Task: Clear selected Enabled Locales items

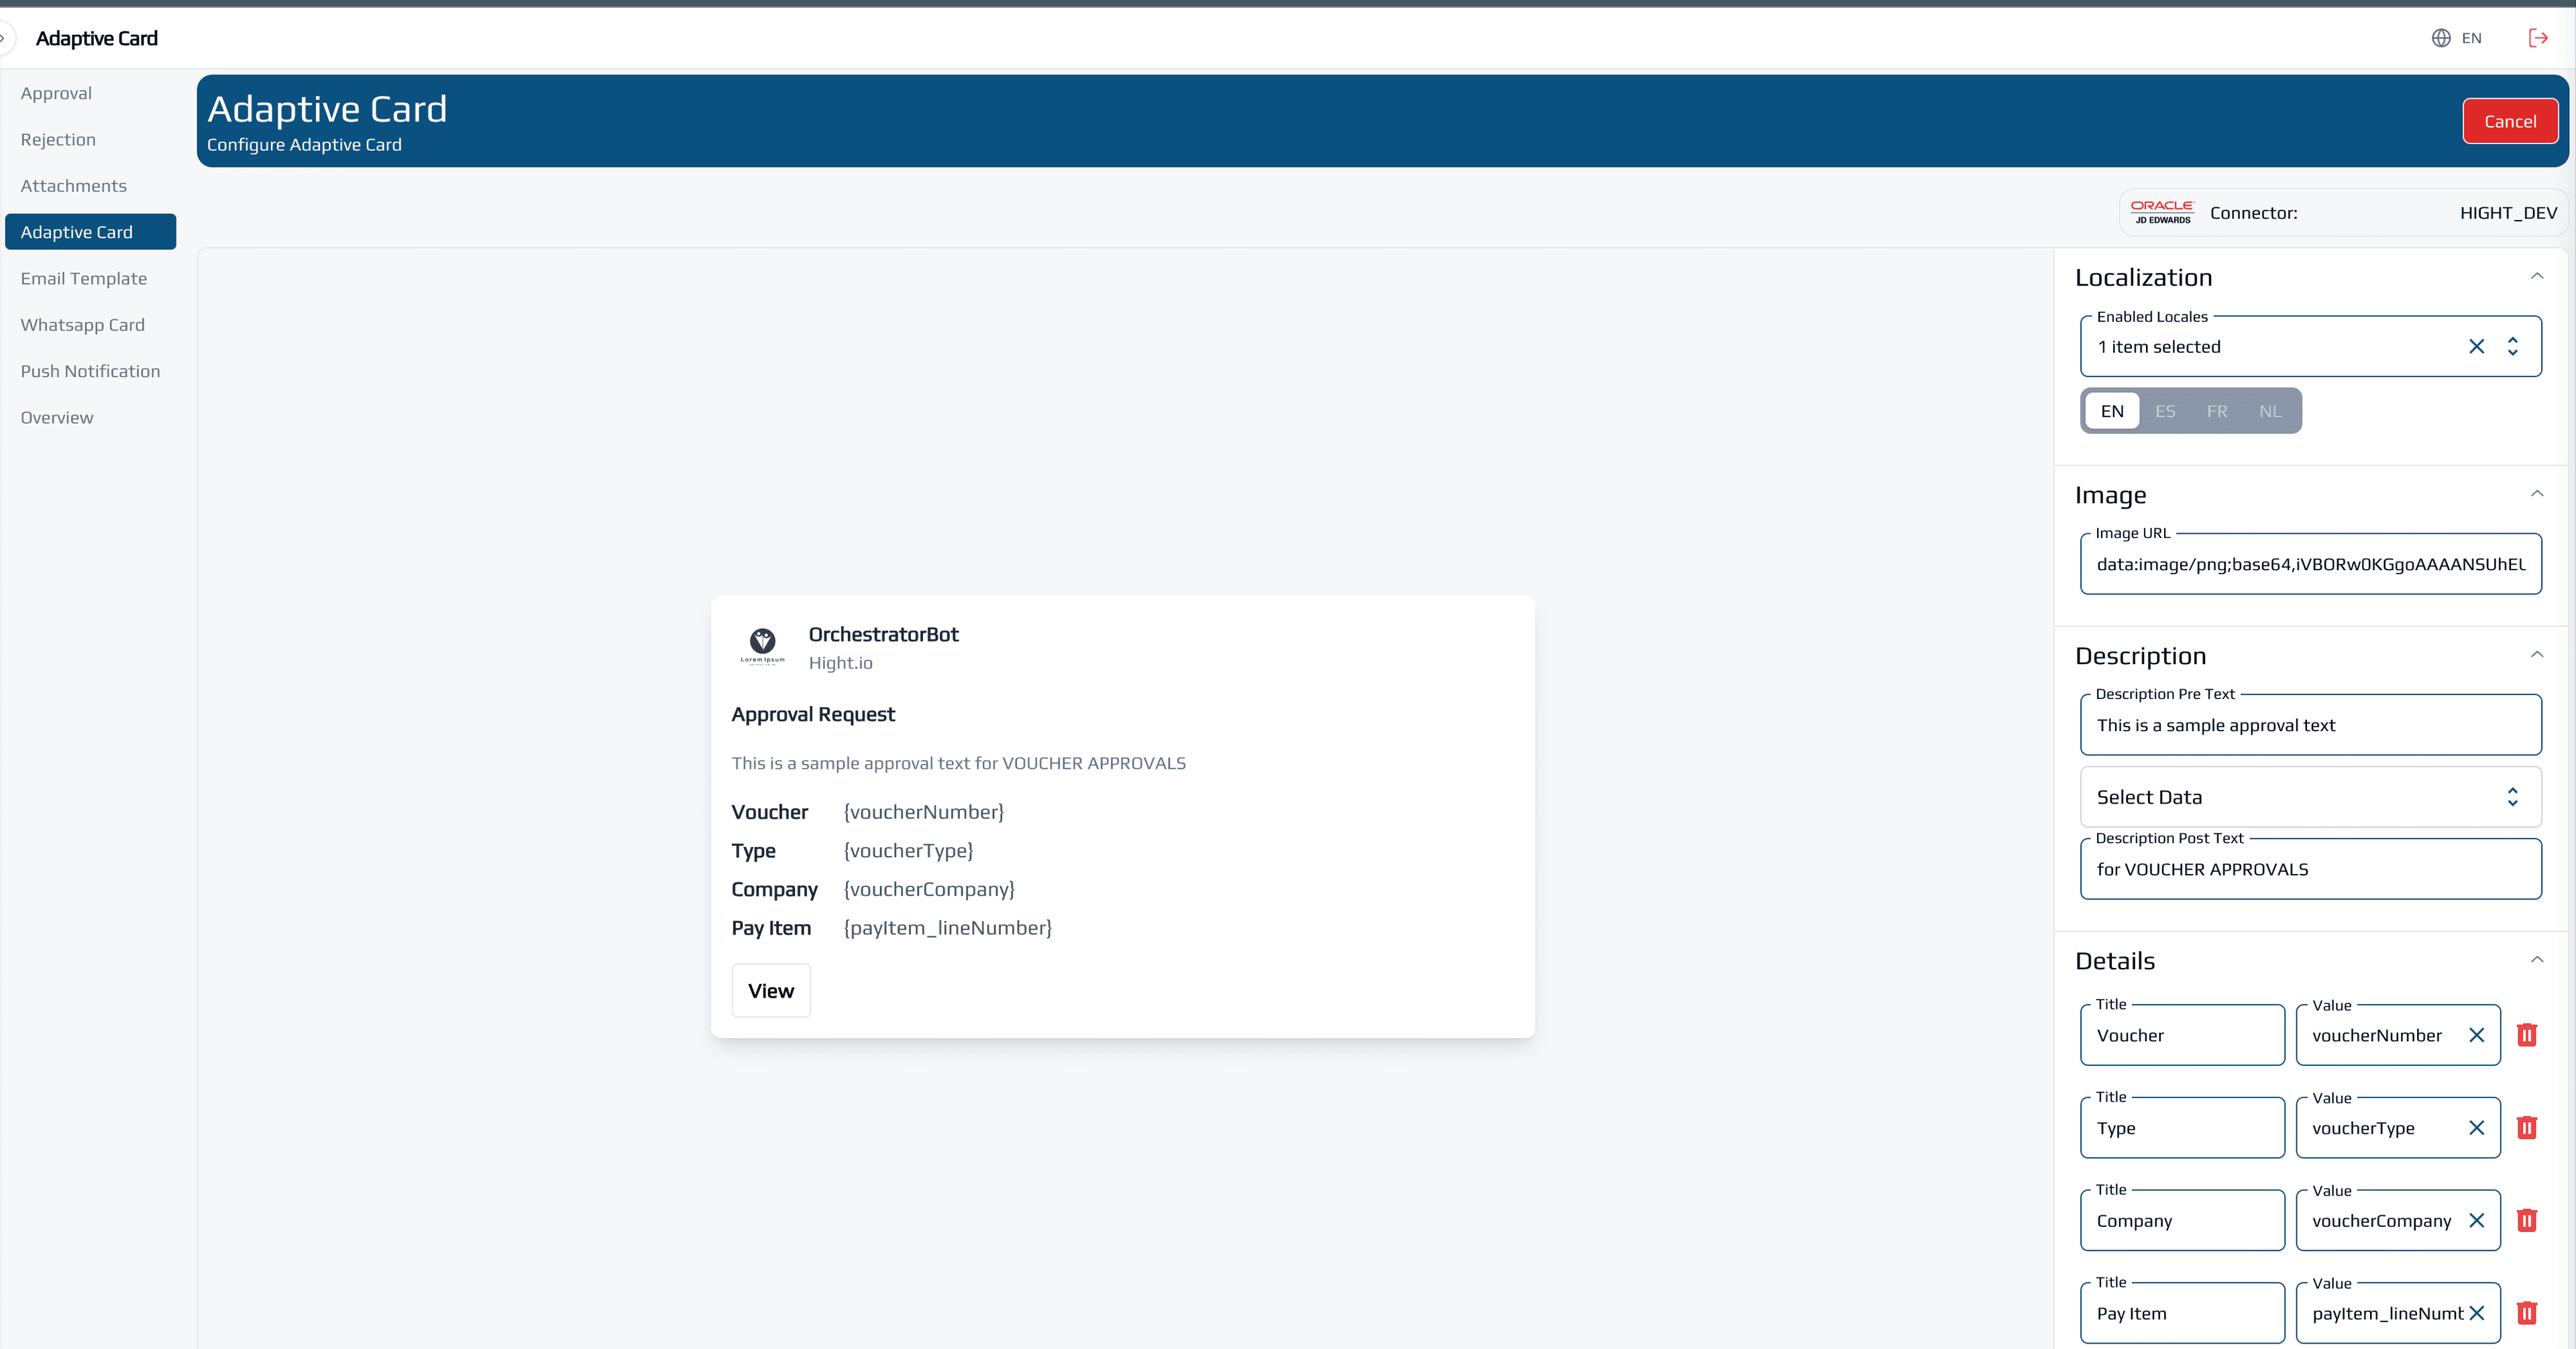Action: tap(2476, 346)
